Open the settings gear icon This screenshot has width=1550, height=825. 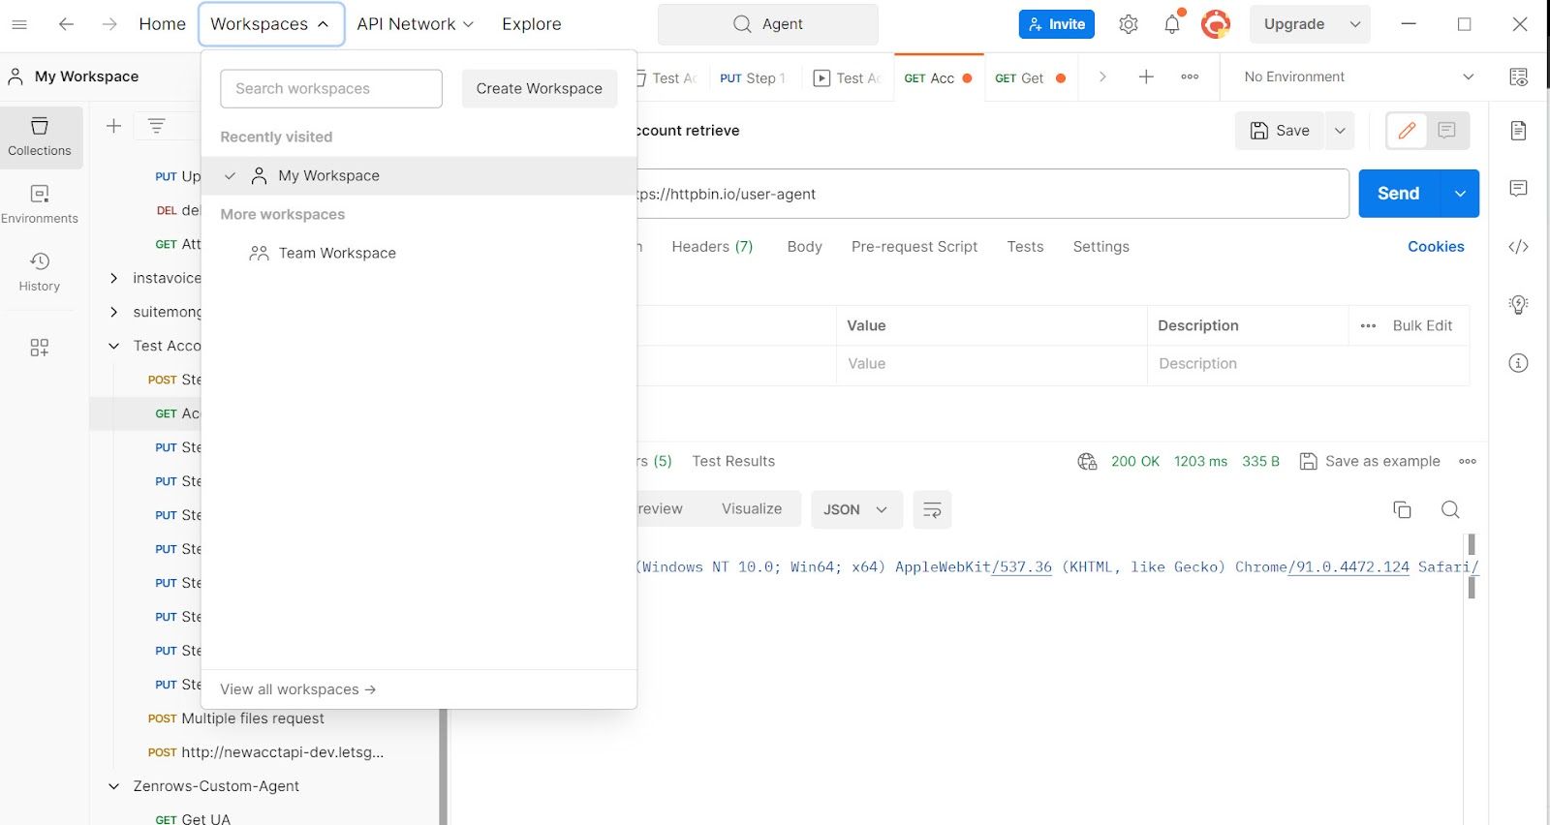[x=1129, y=24]
